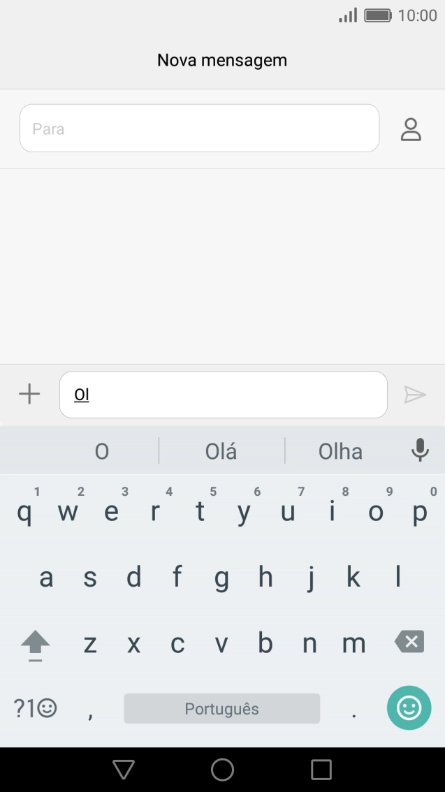This screenshot has height=792, width=445.
Task: Tap the Android home circle button
Action: tap(222, 770)
